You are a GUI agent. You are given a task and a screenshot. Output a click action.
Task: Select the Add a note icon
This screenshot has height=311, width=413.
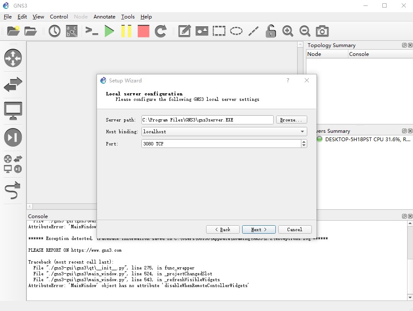pyautogui.click(x=184, y=31)
